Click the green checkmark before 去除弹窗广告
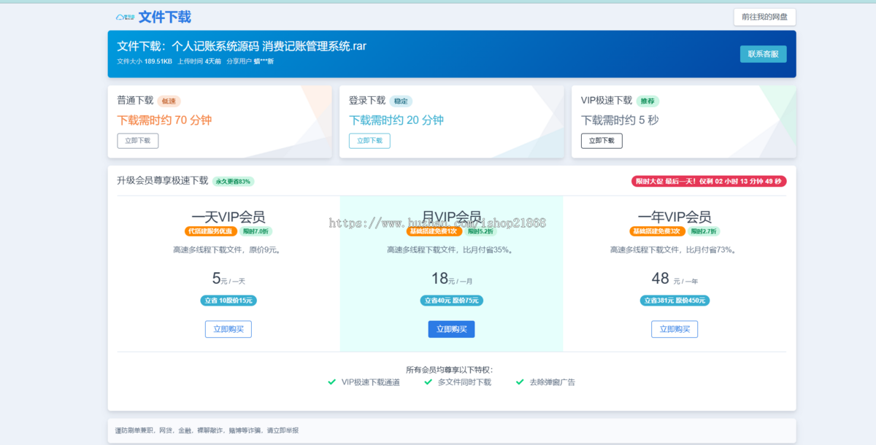The width and height of the screenshot is (876, 445). click(x=520, y=382)
